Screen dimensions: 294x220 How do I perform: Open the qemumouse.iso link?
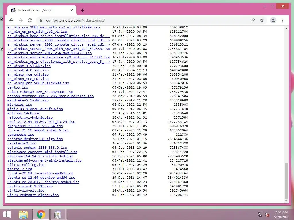click(x=21, y=135)
